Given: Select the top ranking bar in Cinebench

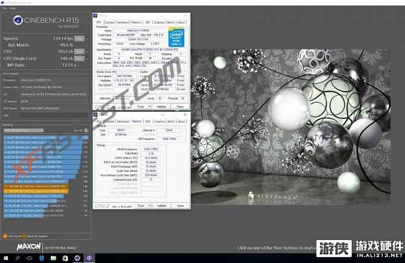Looking at the screenshot, I should coord(46,138).
